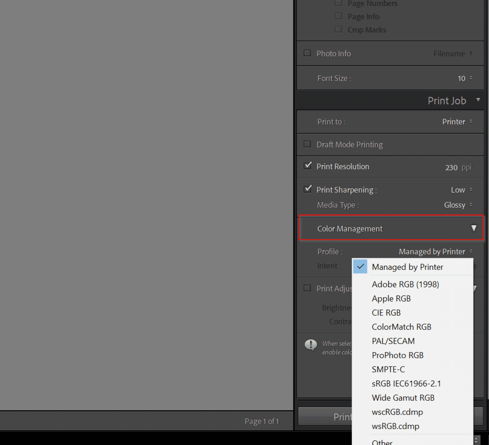Enable the Crop Marks option
The height and width of the screenshot is (445, 489).
coord(338,29)
